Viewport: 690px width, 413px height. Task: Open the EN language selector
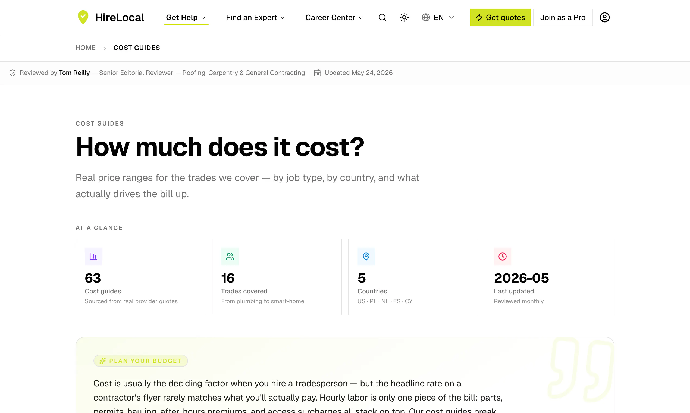point(438,18)
